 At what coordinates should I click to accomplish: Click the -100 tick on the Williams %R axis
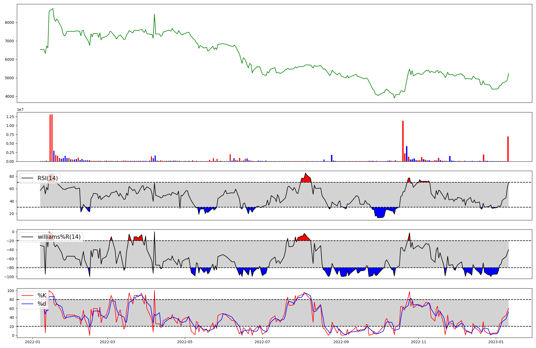tap(9, 277)
